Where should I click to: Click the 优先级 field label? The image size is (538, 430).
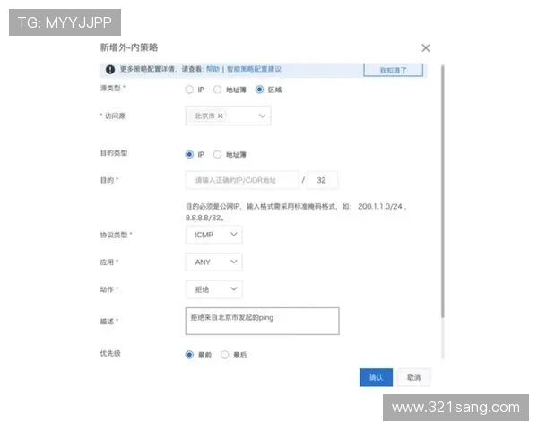click(110, 353)
